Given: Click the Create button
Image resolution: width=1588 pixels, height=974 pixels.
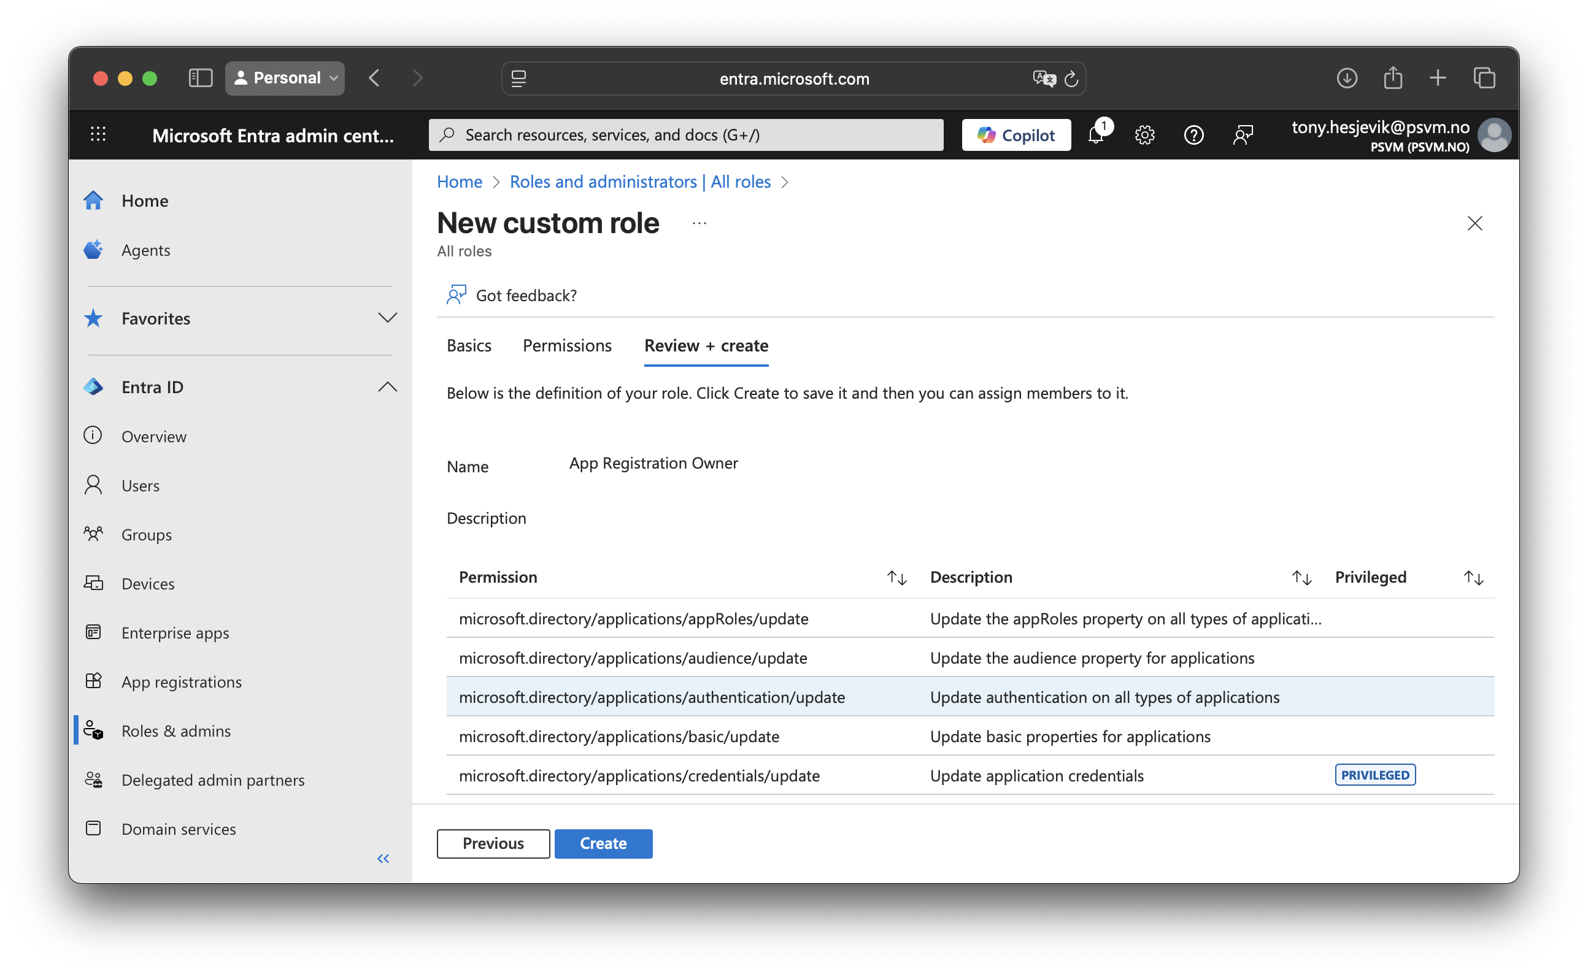Looking at the screenshot, I should point(603,843).
